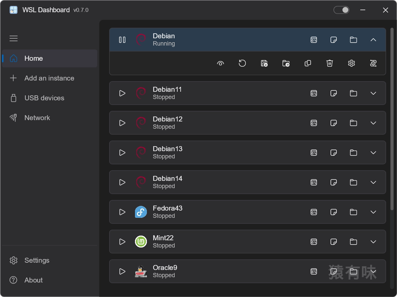The width and height of the screenshot is (397, 297).
Task: Open folder for Fedora43
Action: pyautogui.click(x=353, y=212)
